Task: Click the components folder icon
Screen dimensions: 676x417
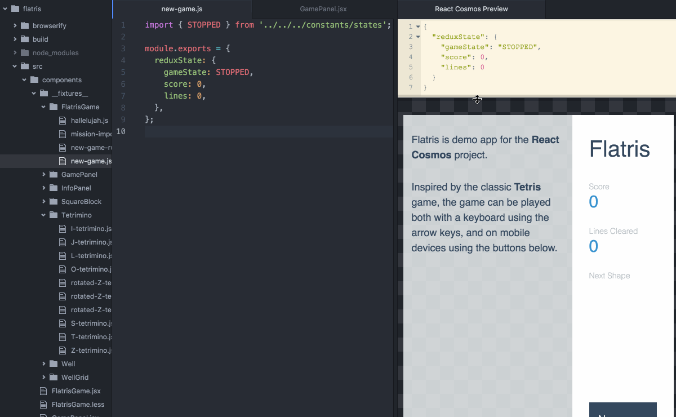Action: (x=34, y=80)
